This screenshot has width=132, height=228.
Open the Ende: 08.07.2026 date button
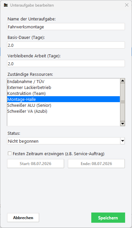(96, 163)
